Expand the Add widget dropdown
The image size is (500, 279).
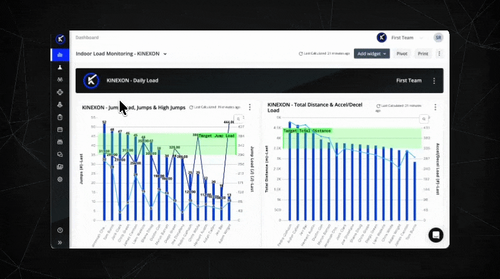pyautogui.click(x=372, y=53)
